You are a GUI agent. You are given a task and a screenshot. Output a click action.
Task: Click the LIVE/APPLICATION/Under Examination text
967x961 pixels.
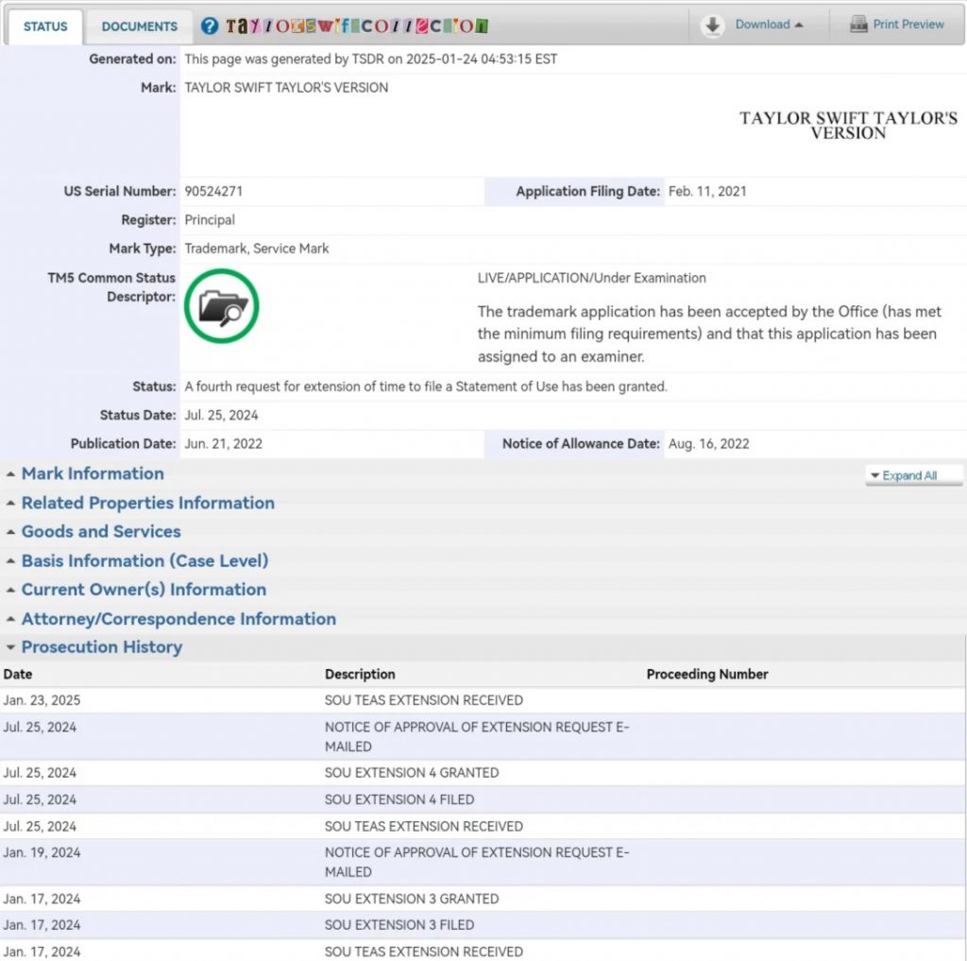tap(591, 279)
